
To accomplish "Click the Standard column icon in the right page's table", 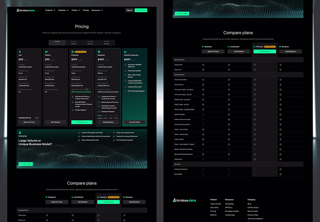I will [x=203, y=47].
